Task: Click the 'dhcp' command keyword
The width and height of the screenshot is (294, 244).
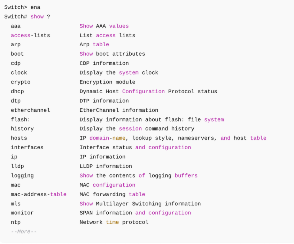Action: pyautogui.click(x=17, y=92)
